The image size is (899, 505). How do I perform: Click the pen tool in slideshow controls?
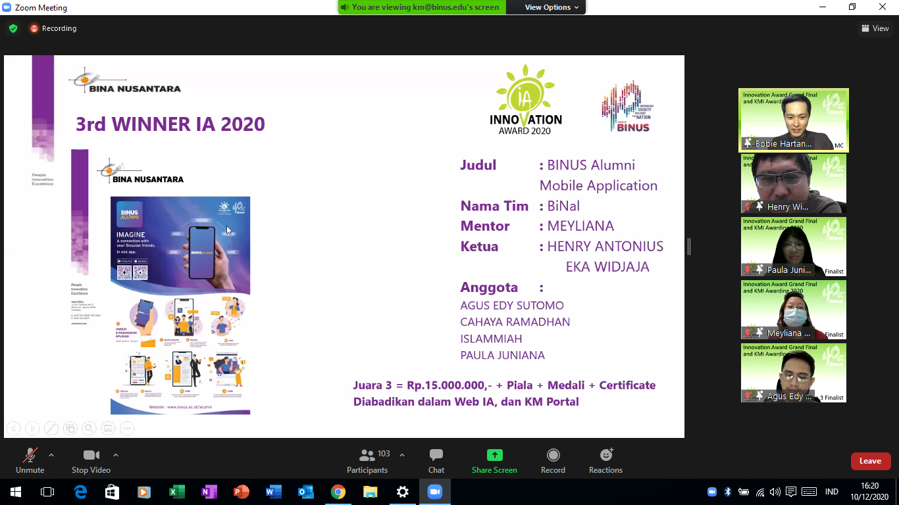pos(51,429)
